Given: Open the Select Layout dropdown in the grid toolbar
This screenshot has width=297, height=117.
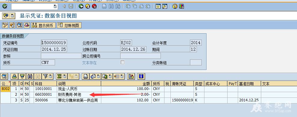Looking at the screenshot, I should [122, 76].
